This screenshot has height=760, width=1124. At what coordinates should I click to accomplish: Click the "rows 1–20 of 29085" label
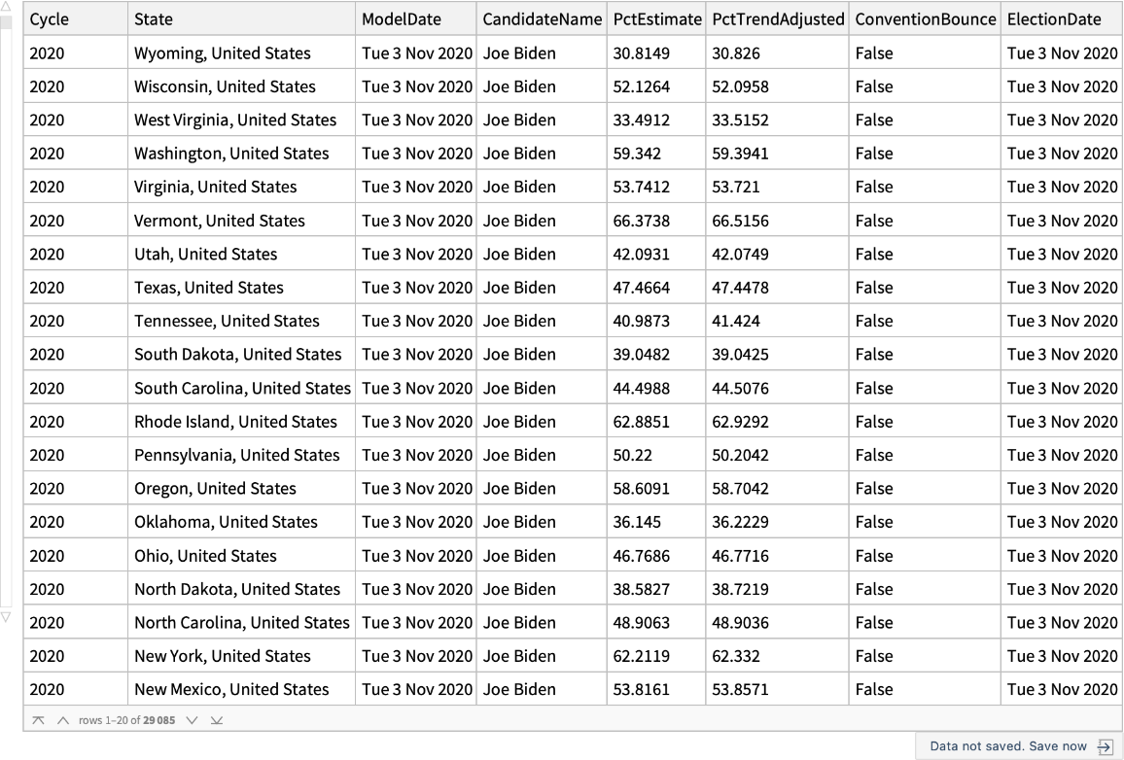(x=124, y=718)
